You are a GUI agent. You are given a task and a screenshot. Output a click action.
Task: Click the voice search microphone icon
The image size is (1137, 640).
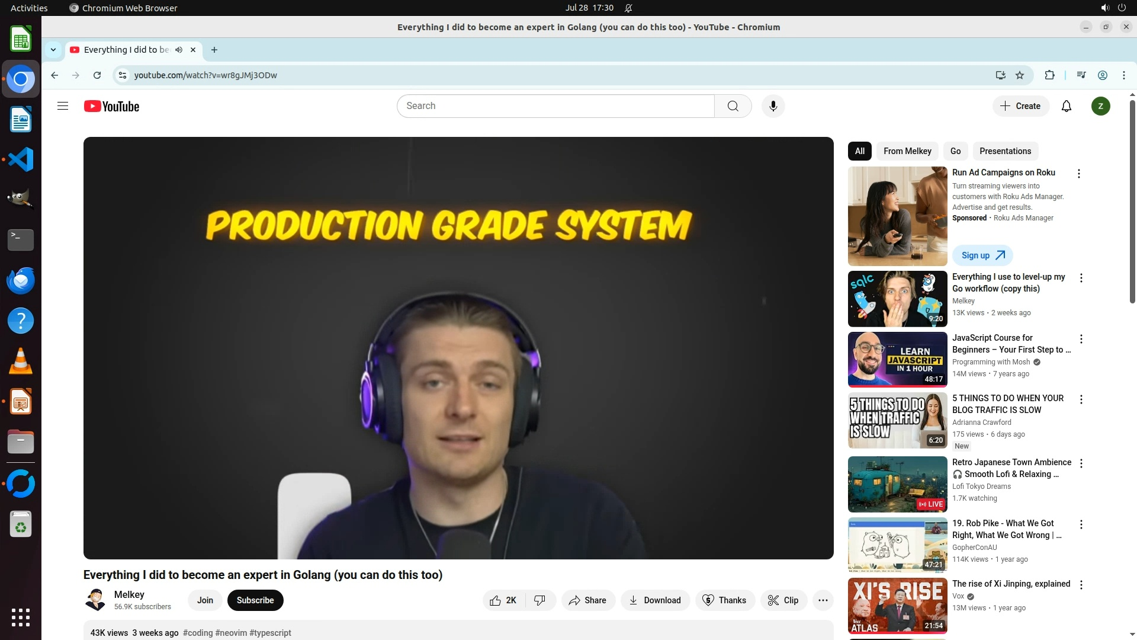click(773, 106)
